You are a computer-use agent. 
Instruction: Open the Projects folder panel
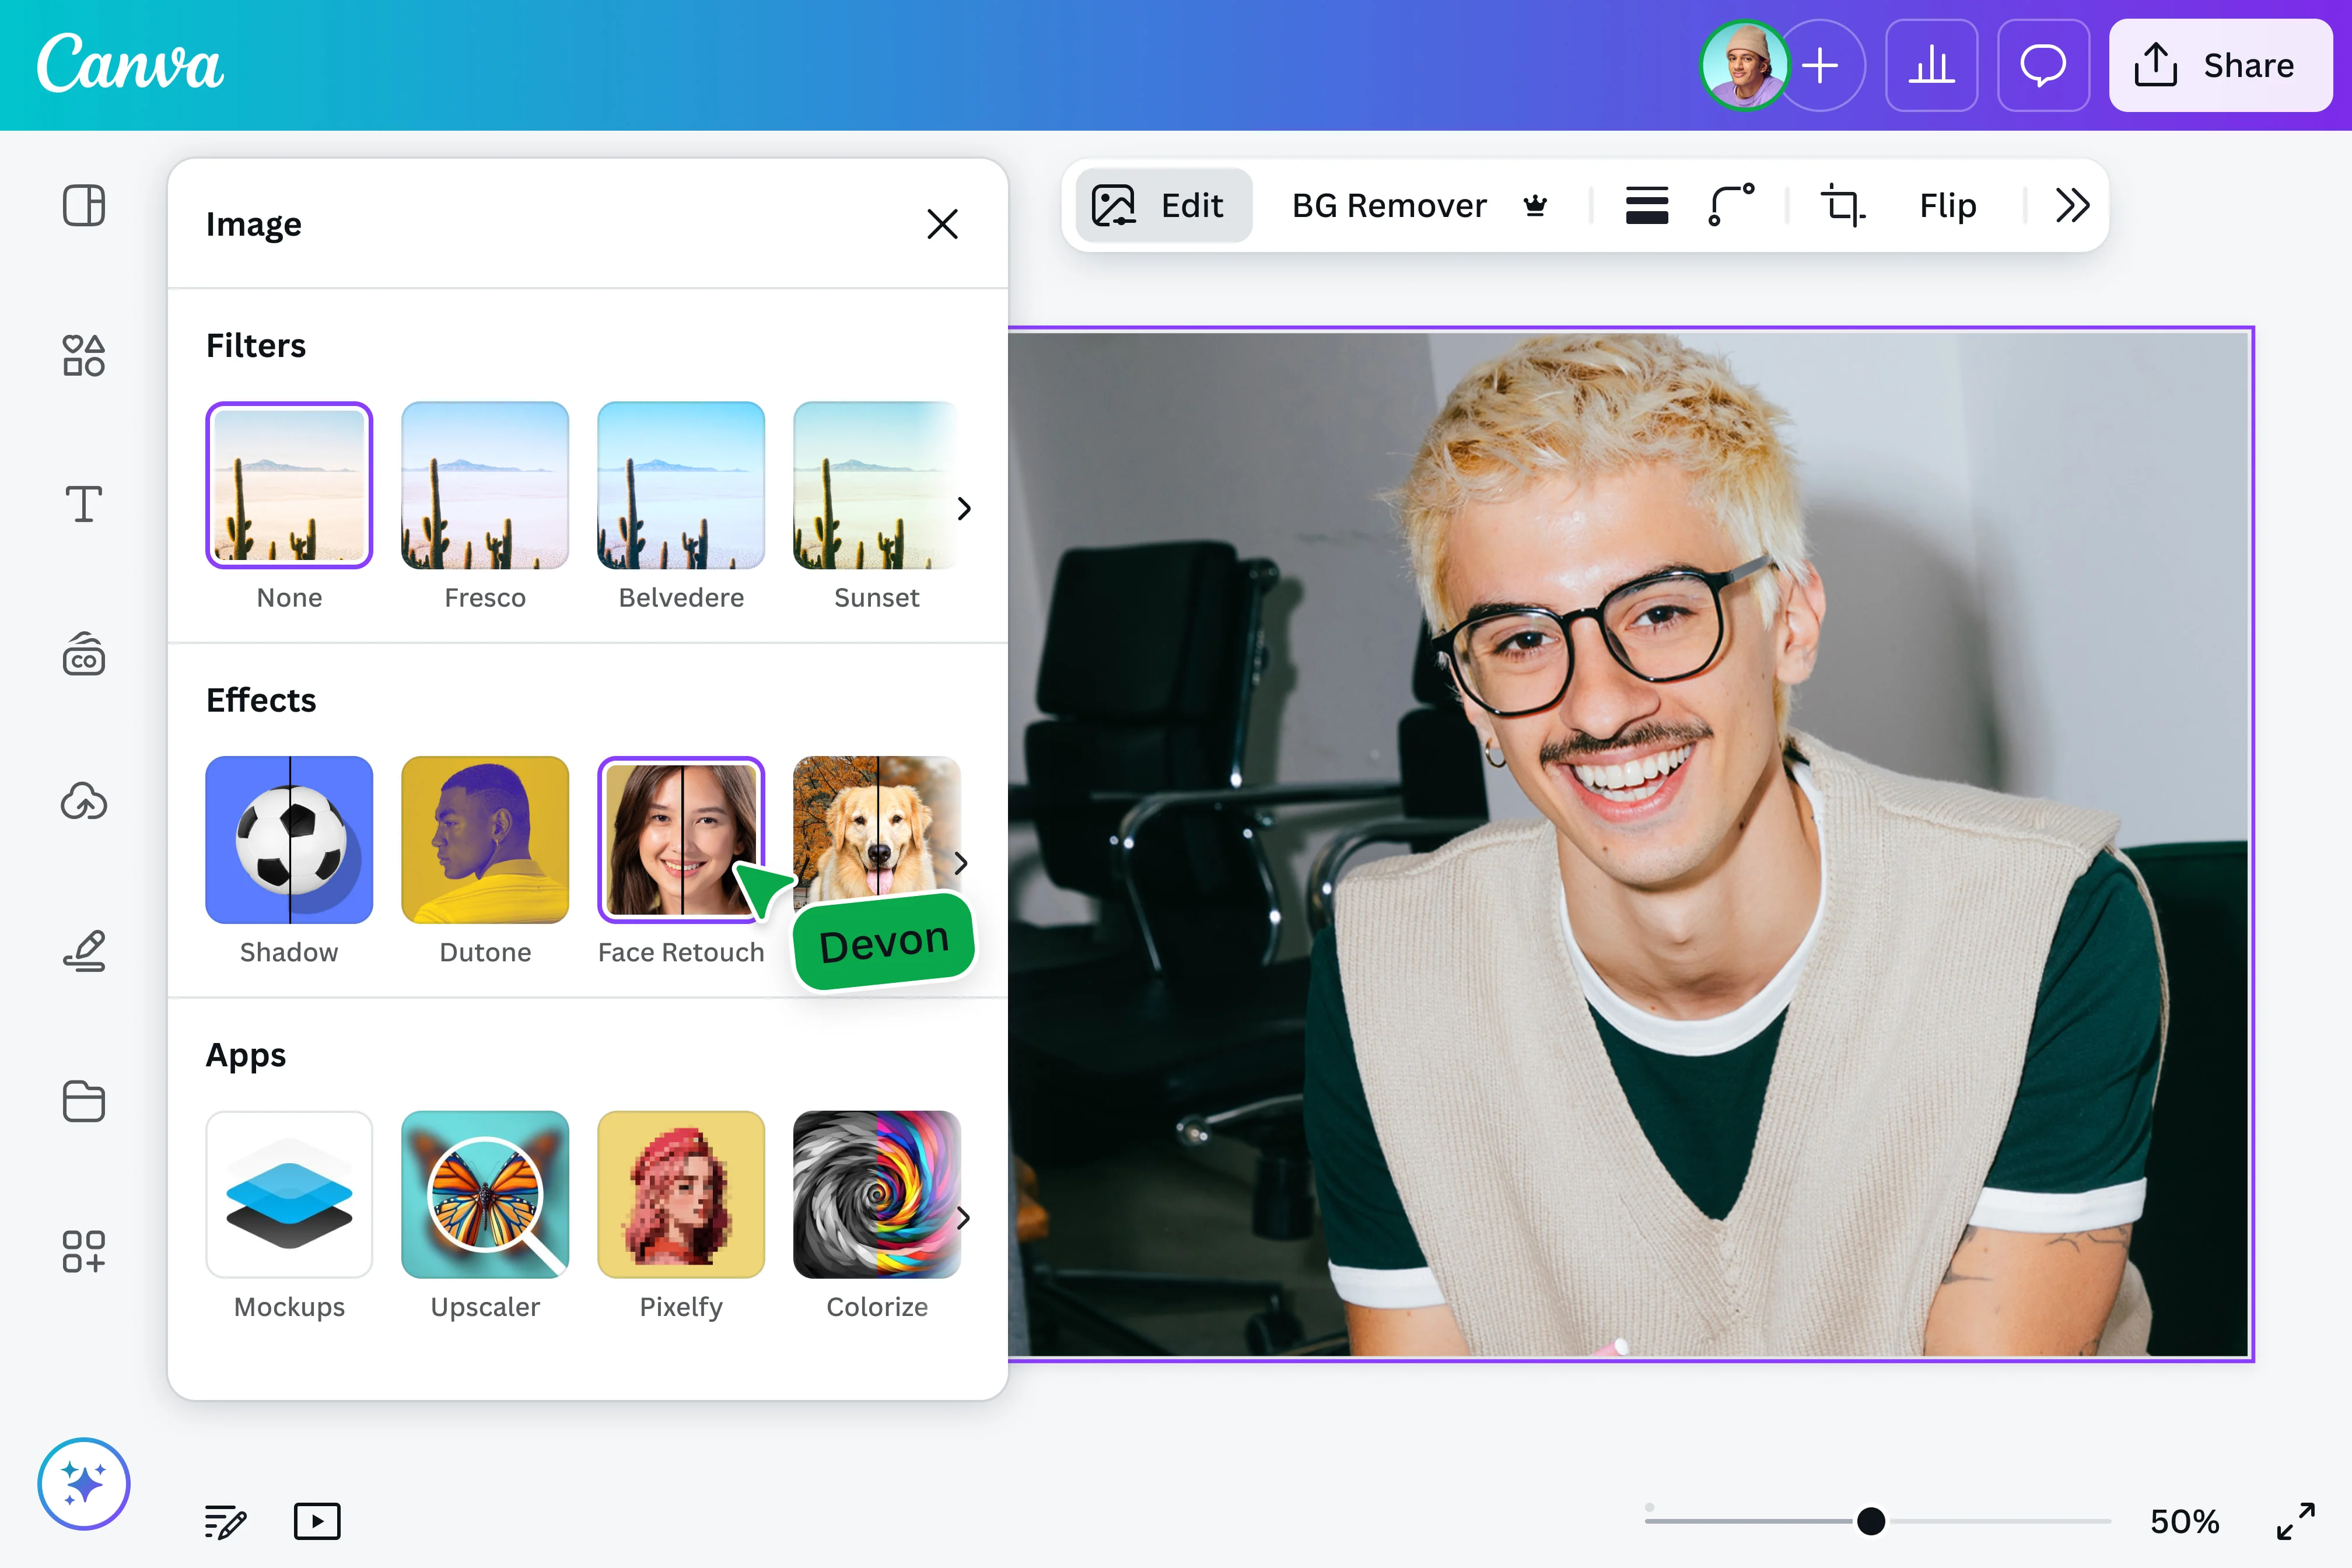[x=83, y=1101]
